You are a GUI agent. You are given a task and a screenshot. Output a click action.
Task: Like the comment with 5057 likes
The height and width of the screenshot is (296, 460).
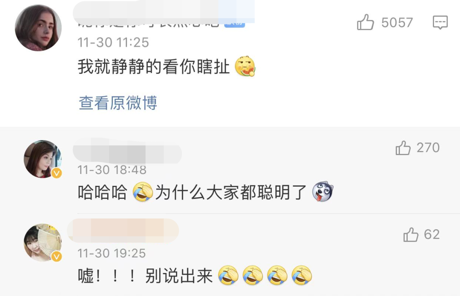click(365, 22)
